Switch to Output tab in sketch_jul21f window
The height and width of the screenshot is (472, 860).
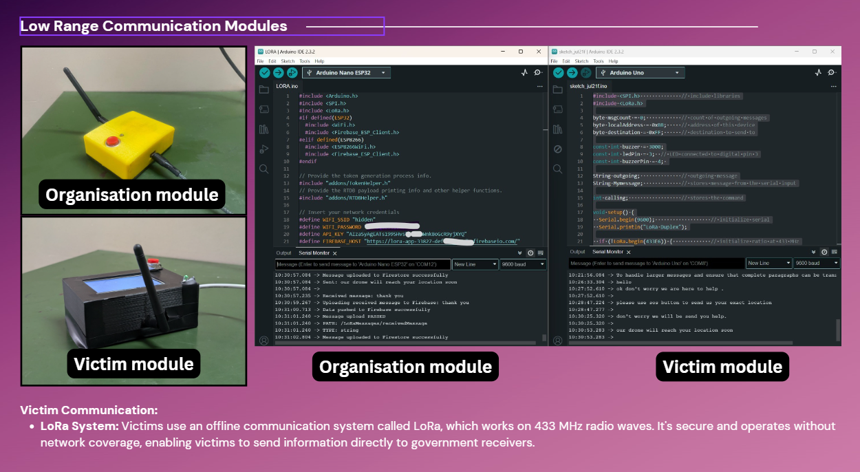point(577,253)
